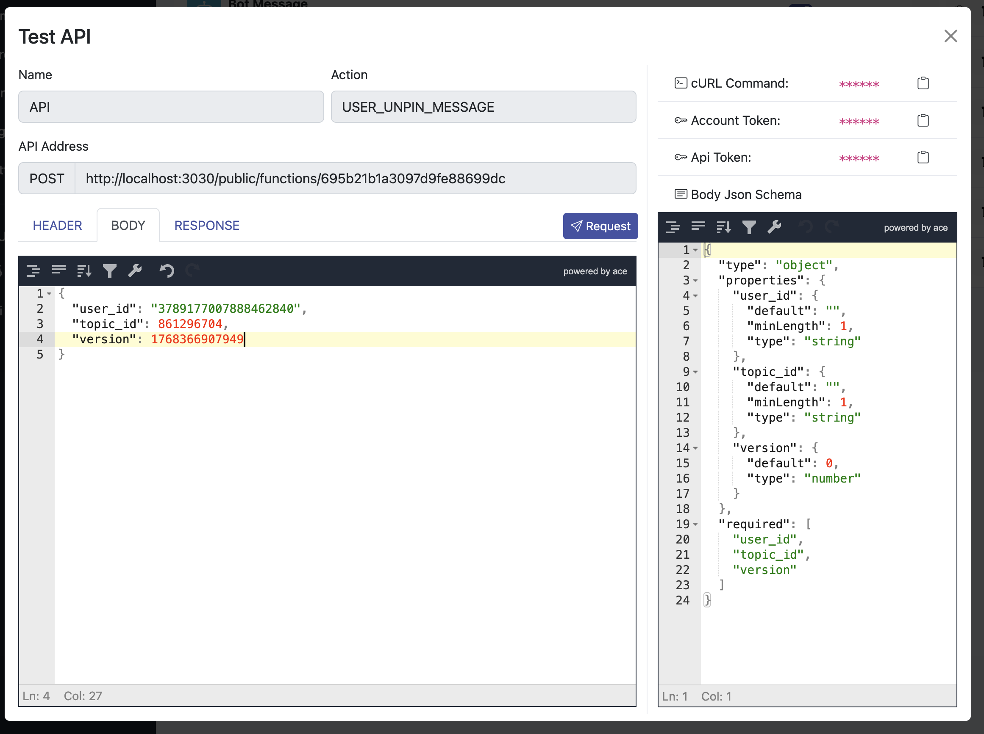Viewport: 984px width, 734px height.
Task: Copy the cURL Command to clipboard
Action: pyautogui.click(x=923, y=83)
